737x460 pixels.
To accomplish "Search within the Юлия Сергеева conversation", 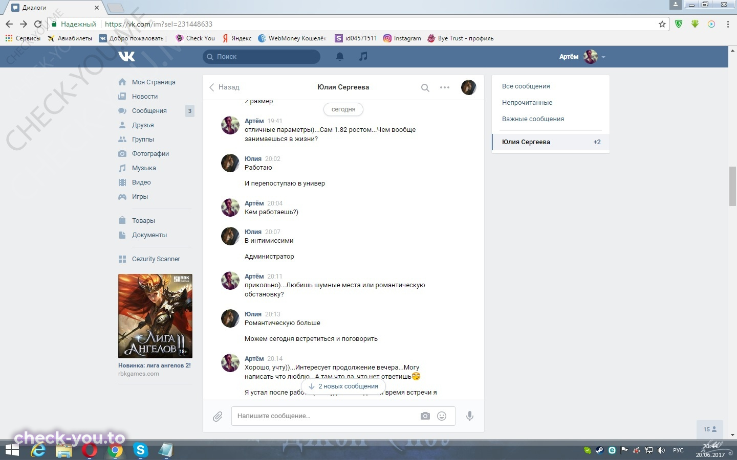I will 425,87.
